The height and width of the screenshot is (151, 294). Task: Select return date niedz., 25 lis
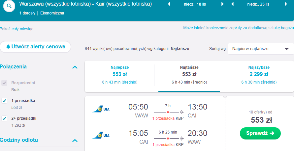258,4
